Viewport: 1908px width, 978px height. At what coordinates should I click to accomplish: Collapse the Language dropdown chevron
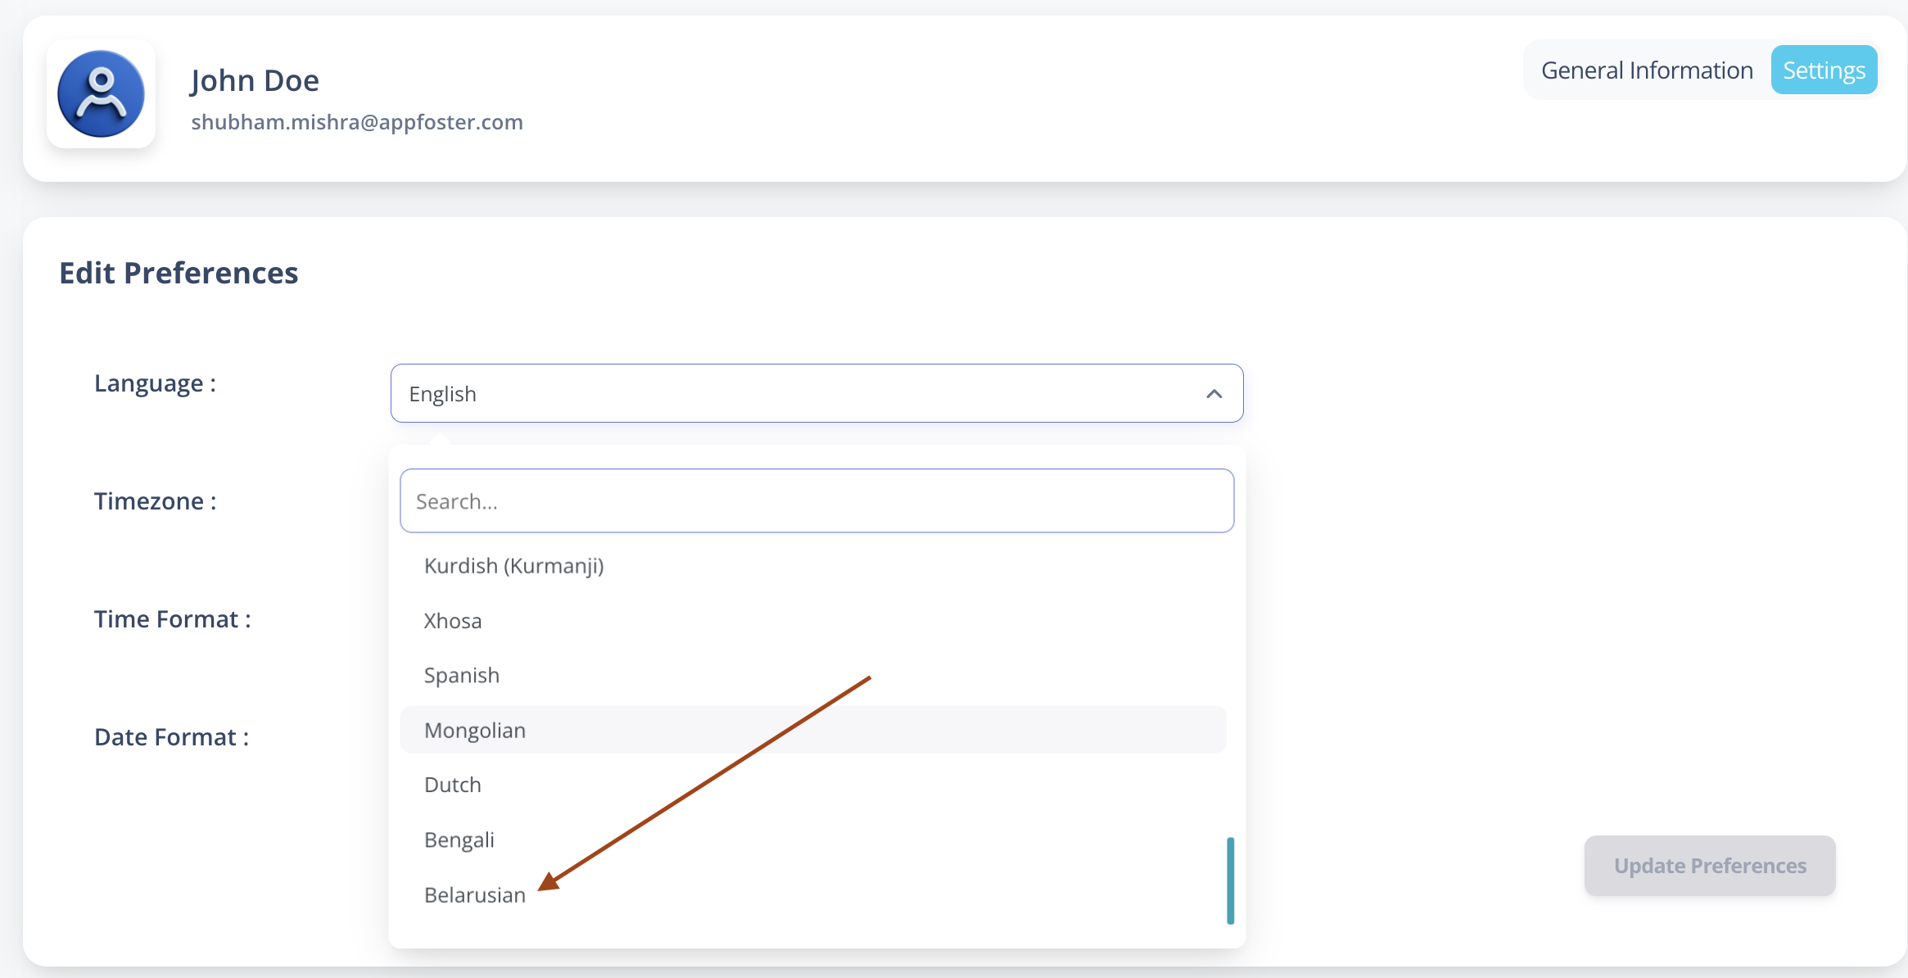(x=1214, y=394)
